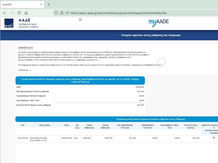The image size is (218, 163).
Task: Open the hamburger menu icon
Action: click(x=80, y=20)
